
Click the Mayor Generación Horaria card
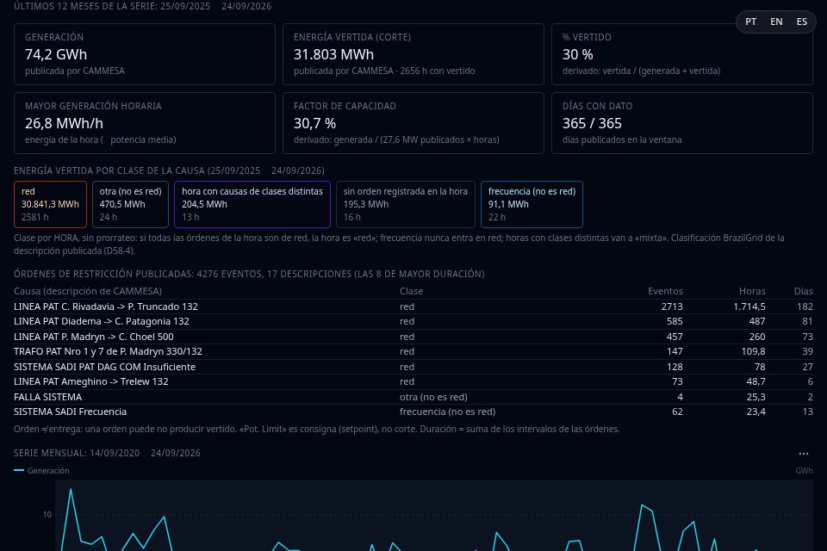145,123
